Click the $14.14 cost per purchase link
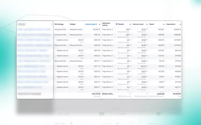The height and width of the screenshot is (125, 201). (143, 66)
